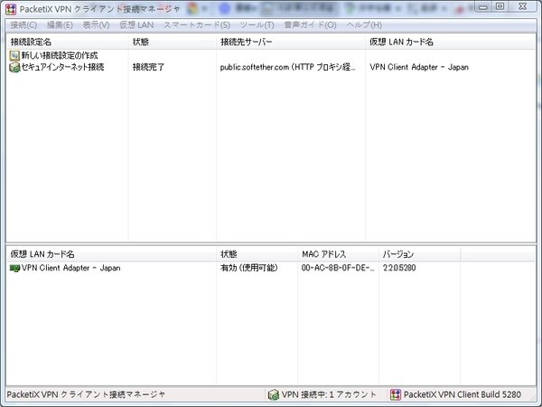The width and height of the screenshot is (542, 407).
Task: Open the ヘルプ(H) menu
Action: [x=364, y=25]
